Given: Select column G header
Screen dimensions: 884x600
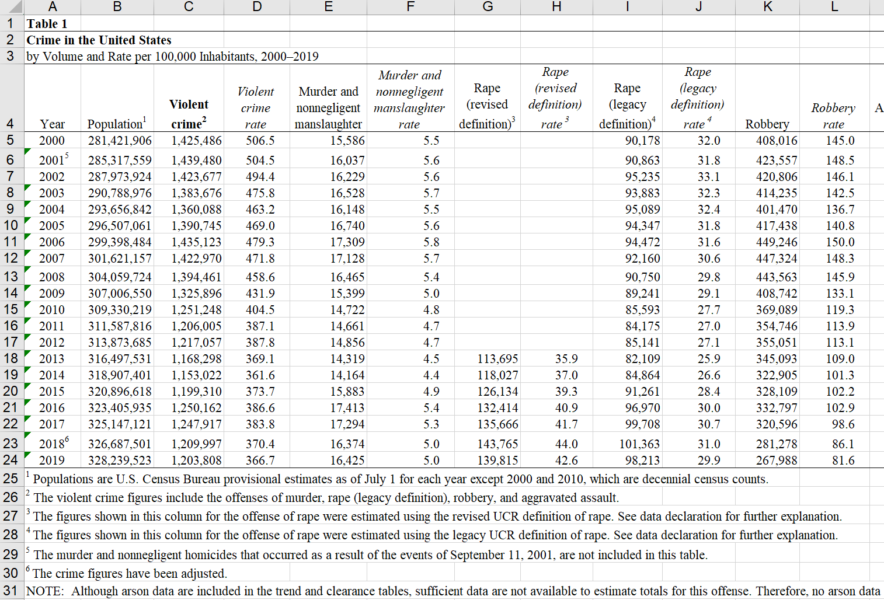Looking at the screenshot, I should point(488,7).
